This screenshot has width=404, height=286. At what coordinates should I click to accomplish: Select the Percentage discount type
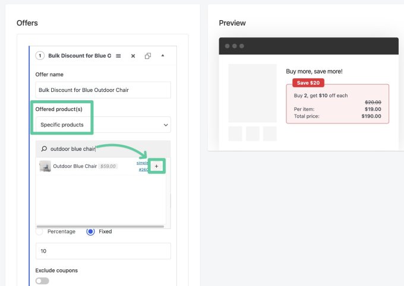(39, 231)
